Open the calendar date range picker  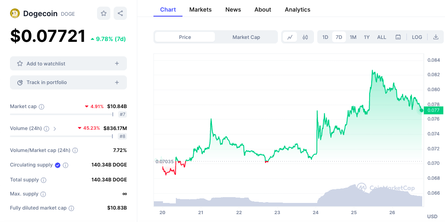(x=398, y=37)
